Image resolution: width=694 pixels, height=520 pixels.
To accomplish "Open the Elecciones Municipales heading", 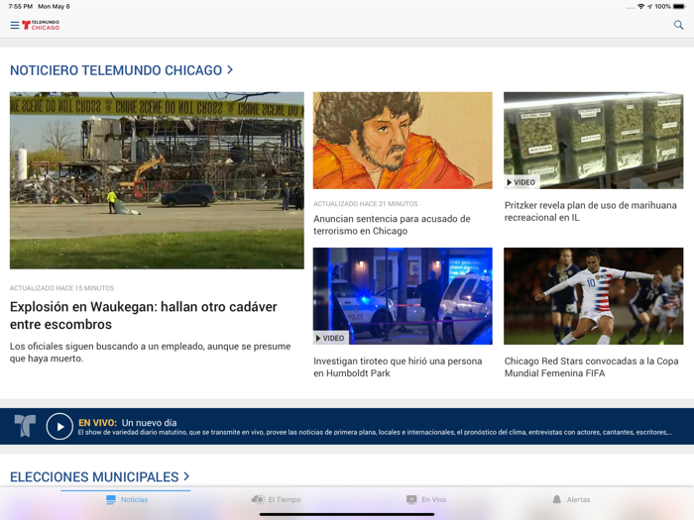I will 94,477.
